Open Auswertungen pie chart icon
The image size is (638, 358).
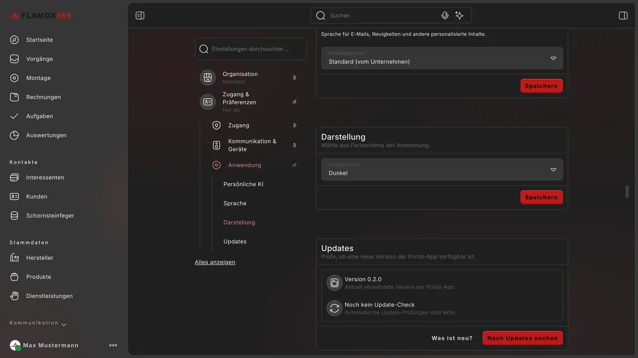(14, 135)
